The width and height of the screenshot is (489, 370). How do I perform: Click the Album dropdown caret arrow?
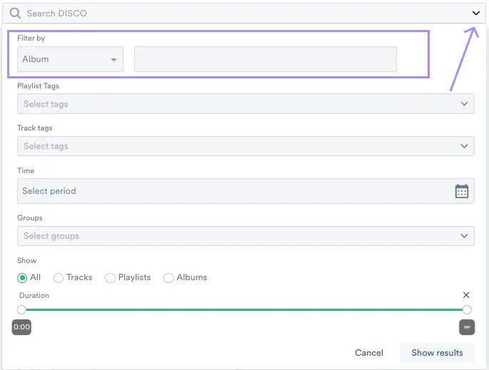point(114,59)
